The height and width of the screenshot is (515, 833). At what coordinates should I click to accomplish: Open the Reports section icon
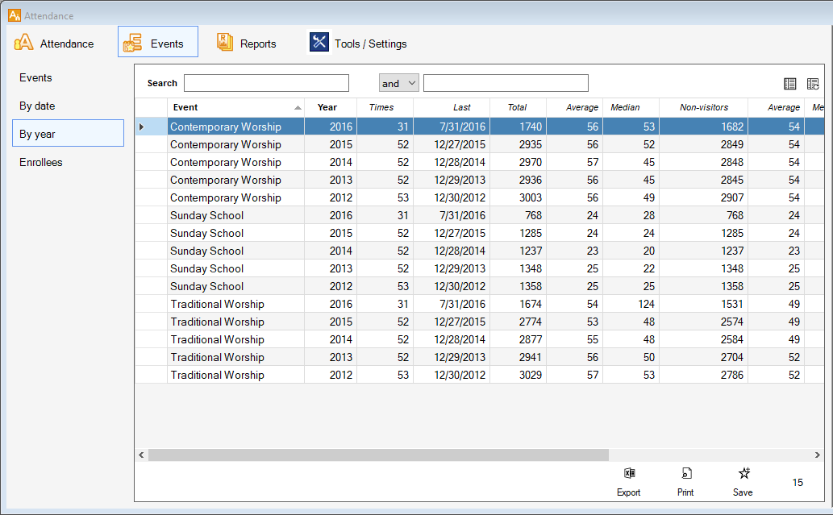[x=226, y=44]
